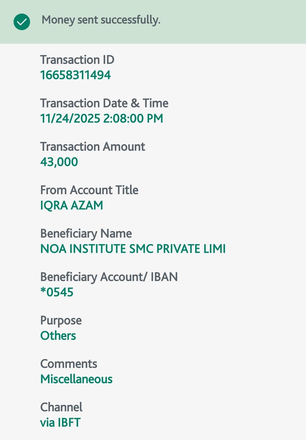
Task: Click the Beneficiary Name label
Action: 86,234
